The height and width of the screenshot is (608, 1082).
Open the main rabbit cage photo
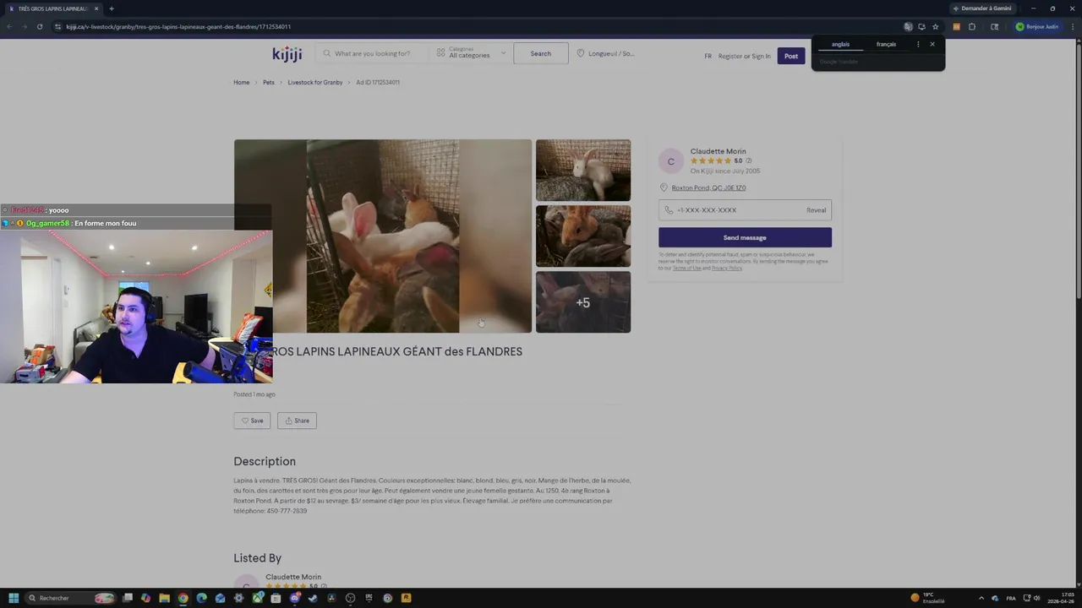coord(383,236)
